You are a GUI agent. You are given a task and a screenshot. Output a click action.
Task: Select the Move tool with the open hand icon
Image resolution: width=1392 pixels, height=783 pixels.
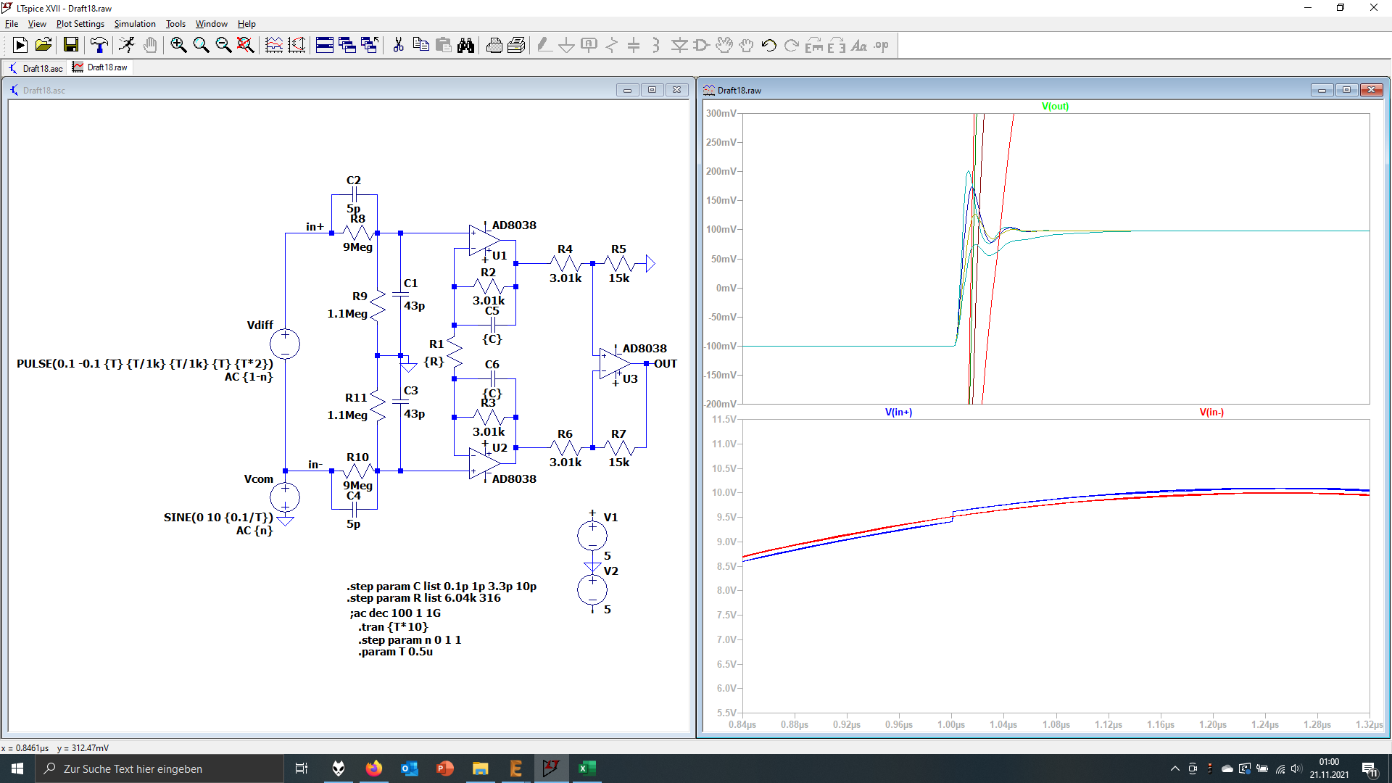[724, 45]
